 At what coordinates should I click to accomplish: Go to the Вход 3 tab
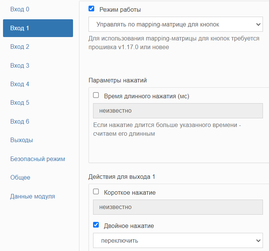[20, 65]
